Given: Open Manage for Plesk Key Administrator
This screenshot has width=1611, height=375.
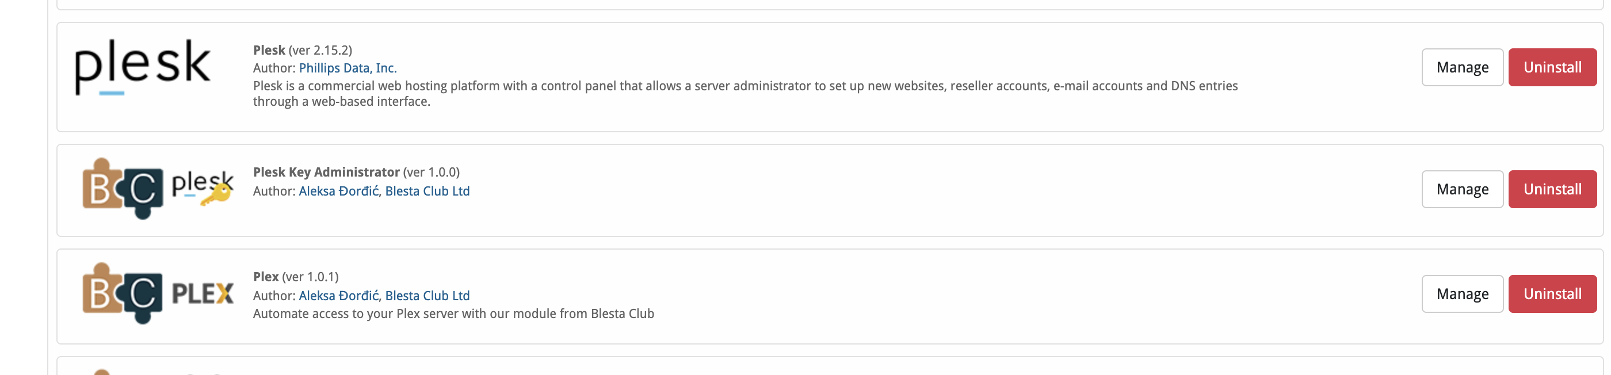Looking at the screenshot, I should click(x=1461, y=189).
